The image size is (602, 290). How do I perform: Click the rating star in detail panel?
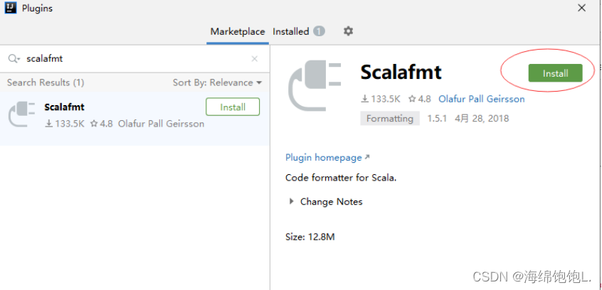(414, 100)
